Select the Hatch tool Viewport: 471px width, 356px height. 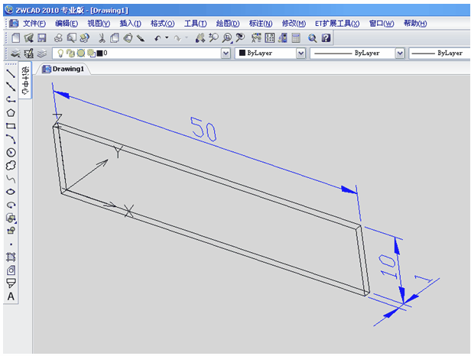click(11, 257)
